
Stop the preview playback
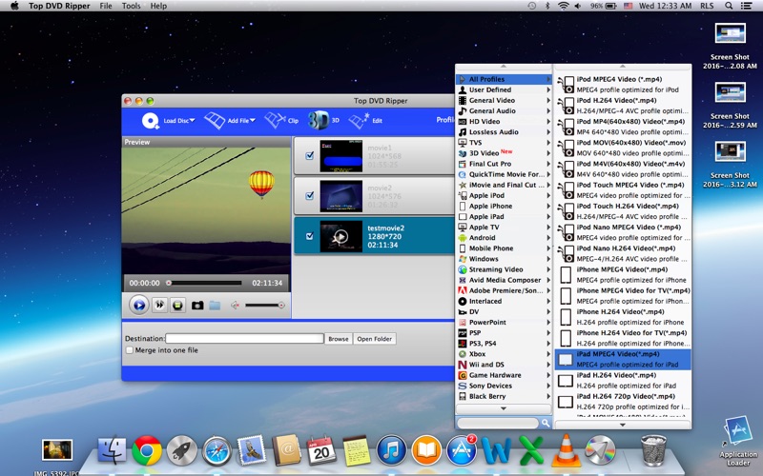[x=177, y=305]
